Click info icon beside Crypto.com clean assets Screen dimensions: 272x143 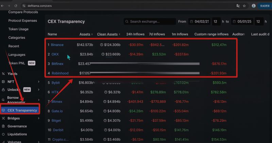point(105,139)
